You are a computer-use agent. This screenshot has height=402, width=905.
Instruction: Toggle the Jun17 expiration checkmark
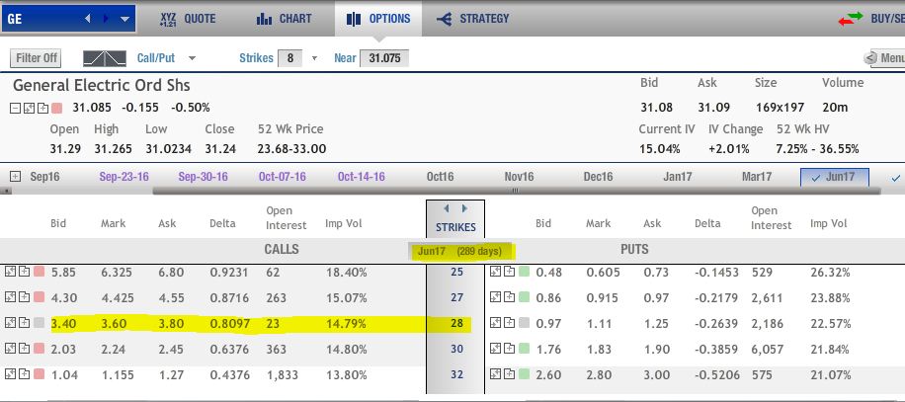click(x=816, y=177)
